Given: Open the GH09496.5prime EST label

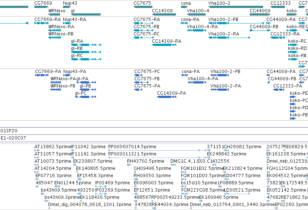Looking at the screenshot, I should pos(152,168).
